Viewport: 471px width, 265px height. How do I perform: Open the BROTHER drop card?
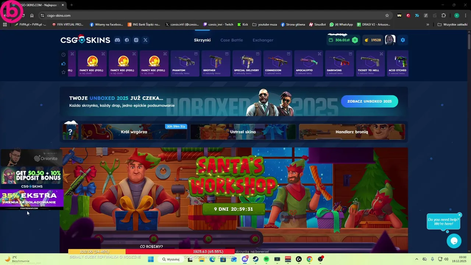[215, 63]
